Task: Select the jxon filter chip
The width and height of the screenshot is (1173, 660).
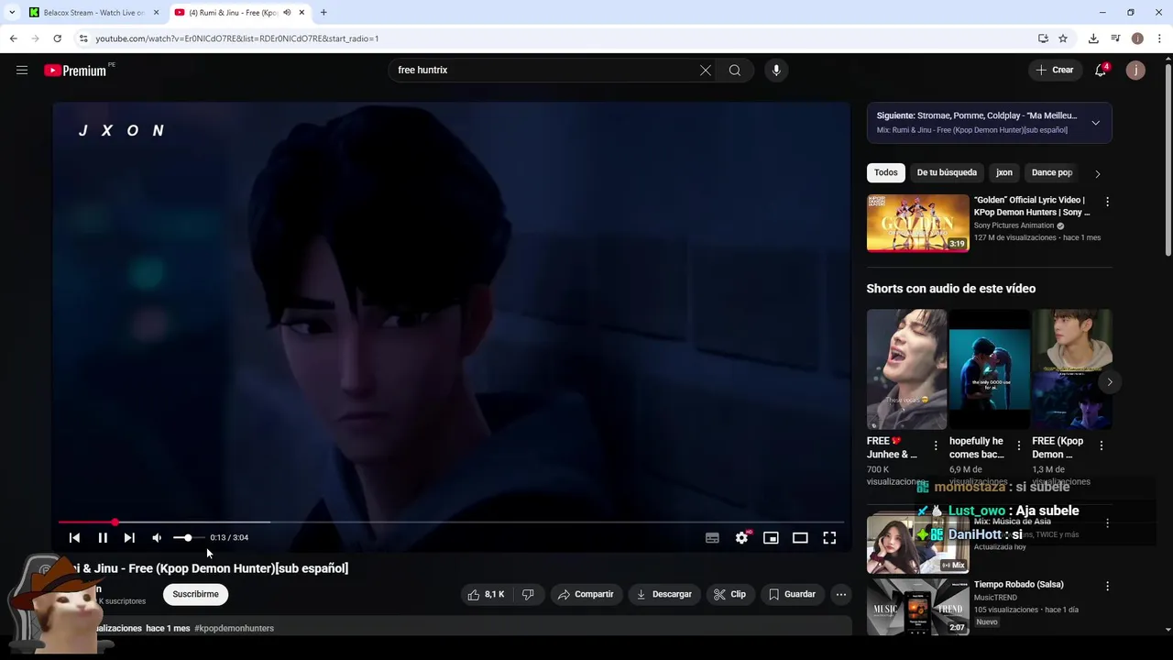Action: 1004,172
